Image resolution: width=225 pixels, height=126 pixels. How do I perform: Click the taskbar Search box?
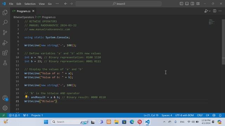click(70, 122)
